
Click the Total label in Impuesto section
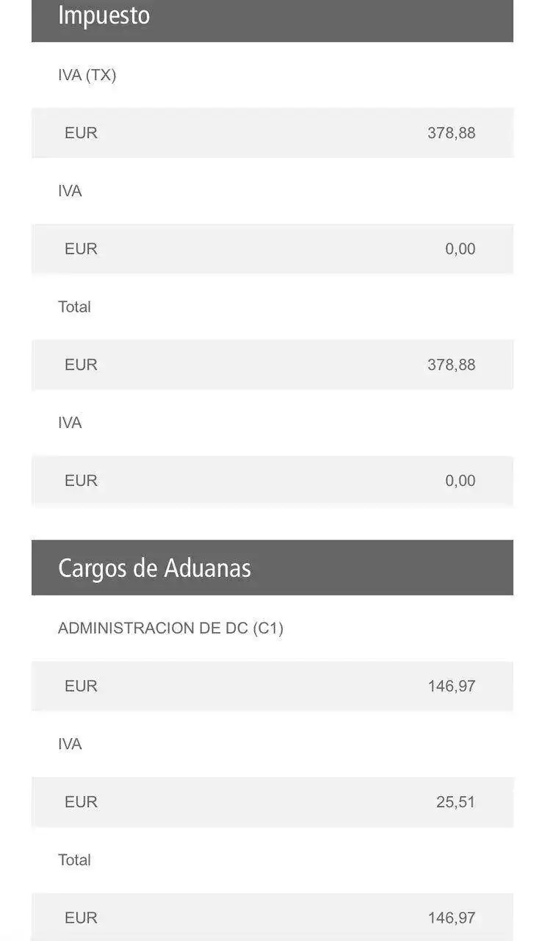click(x=74, y=307)
